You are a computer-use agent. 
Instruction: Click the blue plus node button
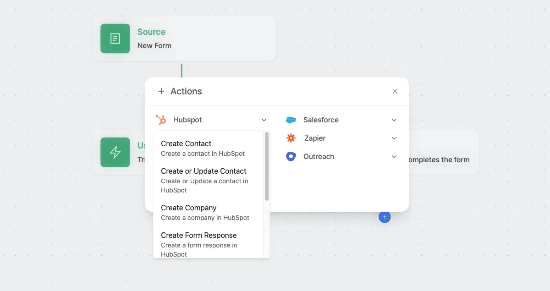[385, 217]
